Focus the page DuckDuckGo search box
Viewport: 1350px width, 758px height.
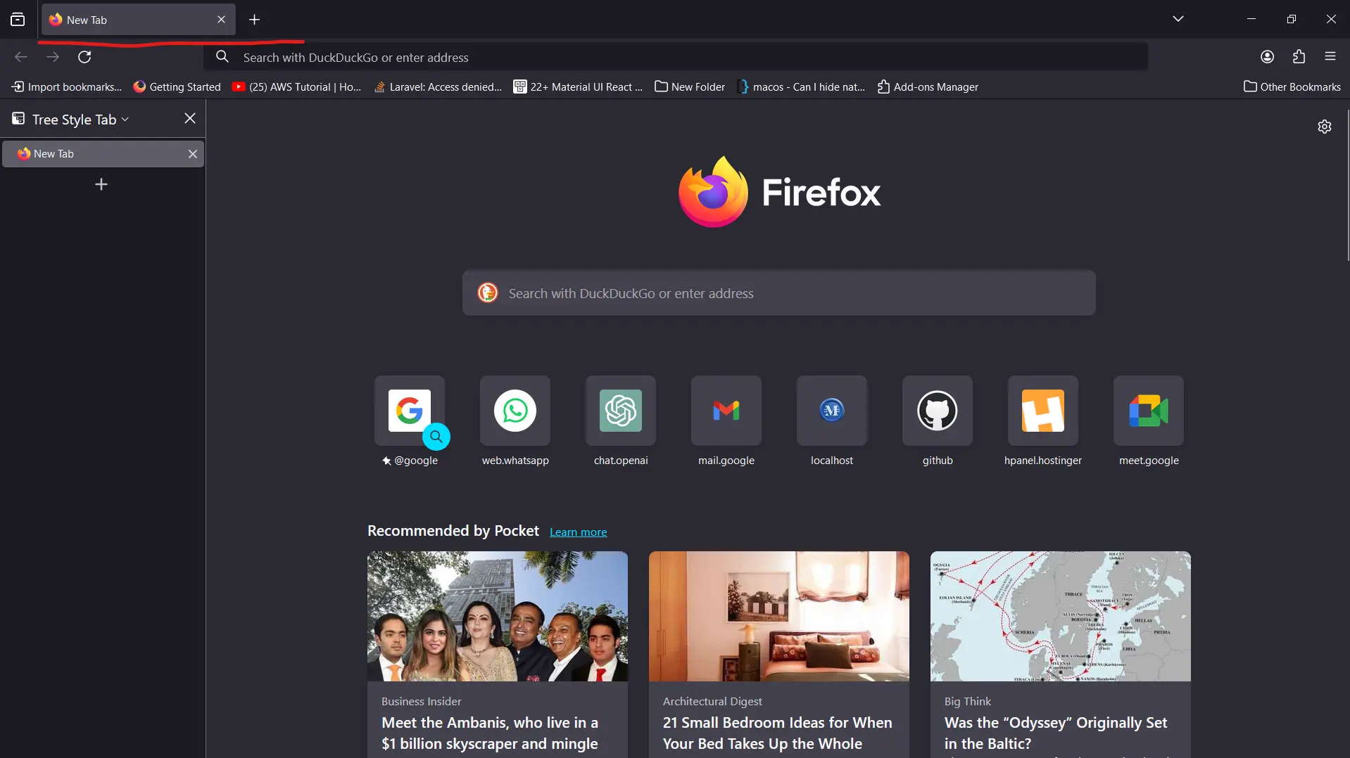click(778, 293)
